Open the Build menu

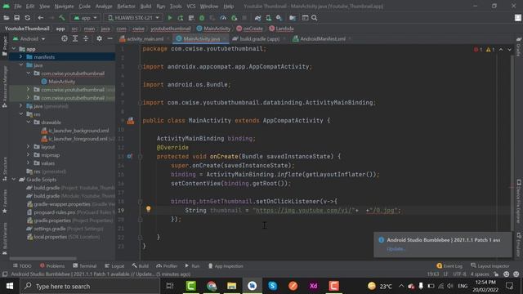click(x=145, y=7)
